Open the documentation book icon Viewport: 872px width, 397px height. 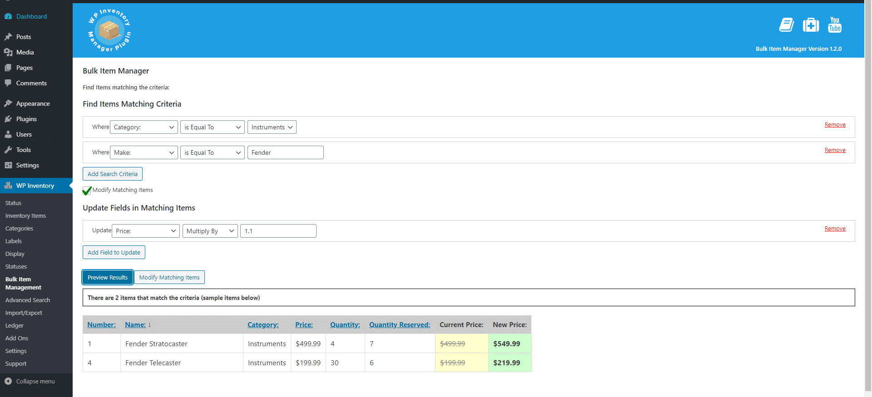tap(787, 25)
